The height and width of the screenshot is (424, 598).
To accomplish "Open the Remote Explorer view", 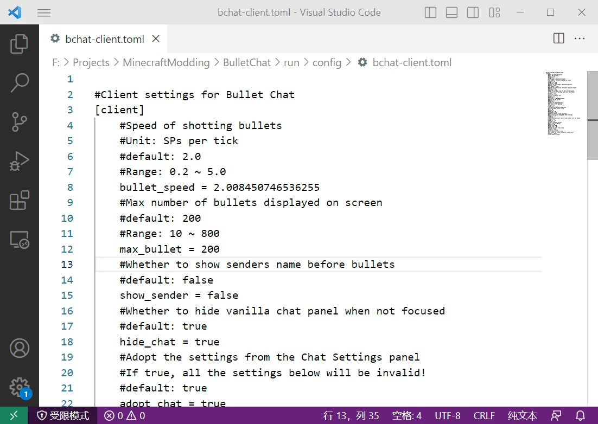I will (x=19, y=240).
